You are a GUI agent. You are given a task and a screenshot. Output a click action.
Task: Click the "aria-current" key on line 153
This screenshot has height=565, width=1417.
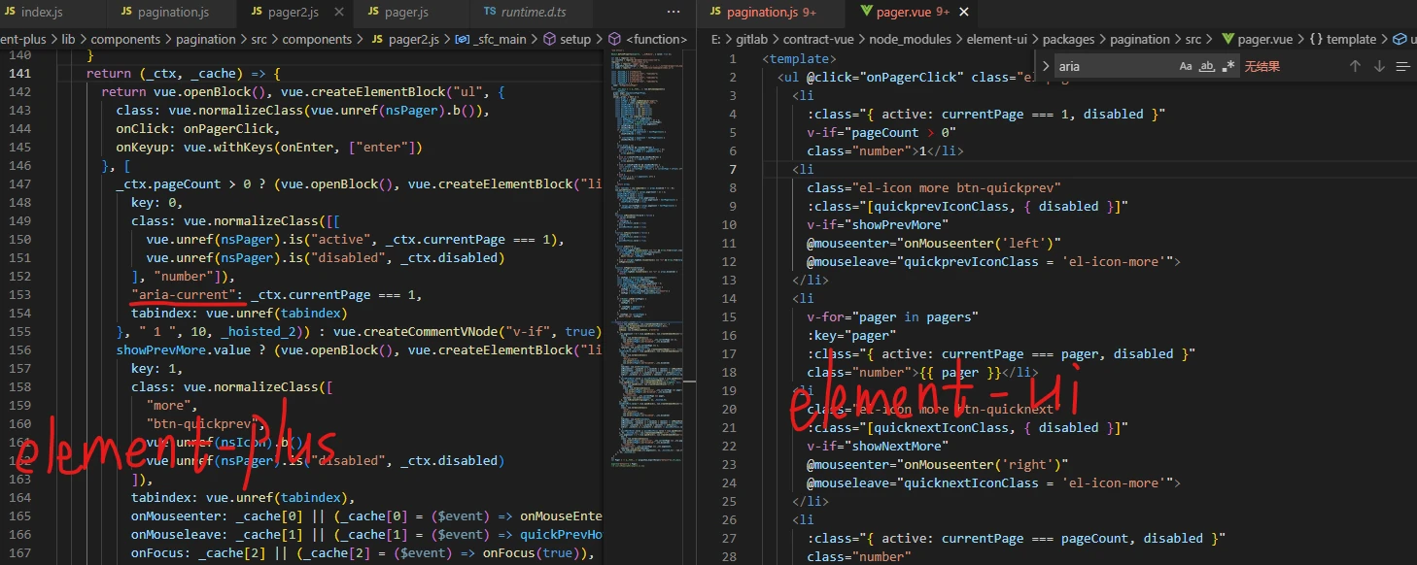pos(185,295)
